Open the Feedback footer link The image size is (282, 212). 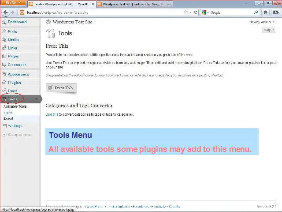point(159,206)
